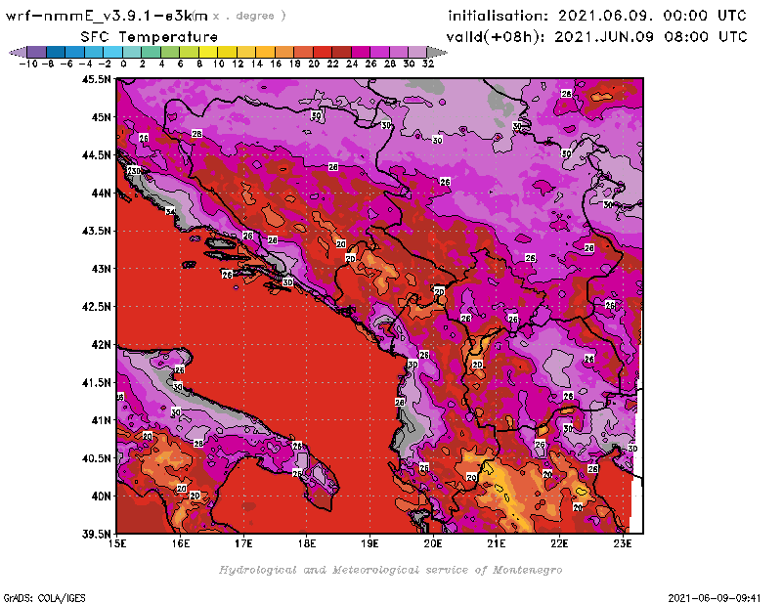Click the 'GrADS: COLA/IGES' credit
This screenshot has height=604, width=782.
[44, 597]
